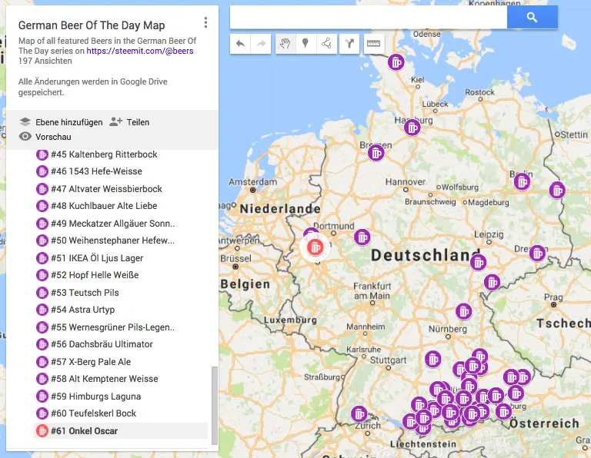Select the hand pan tool
This screenshot has width=591, height=458.
(x=285, y=44)
